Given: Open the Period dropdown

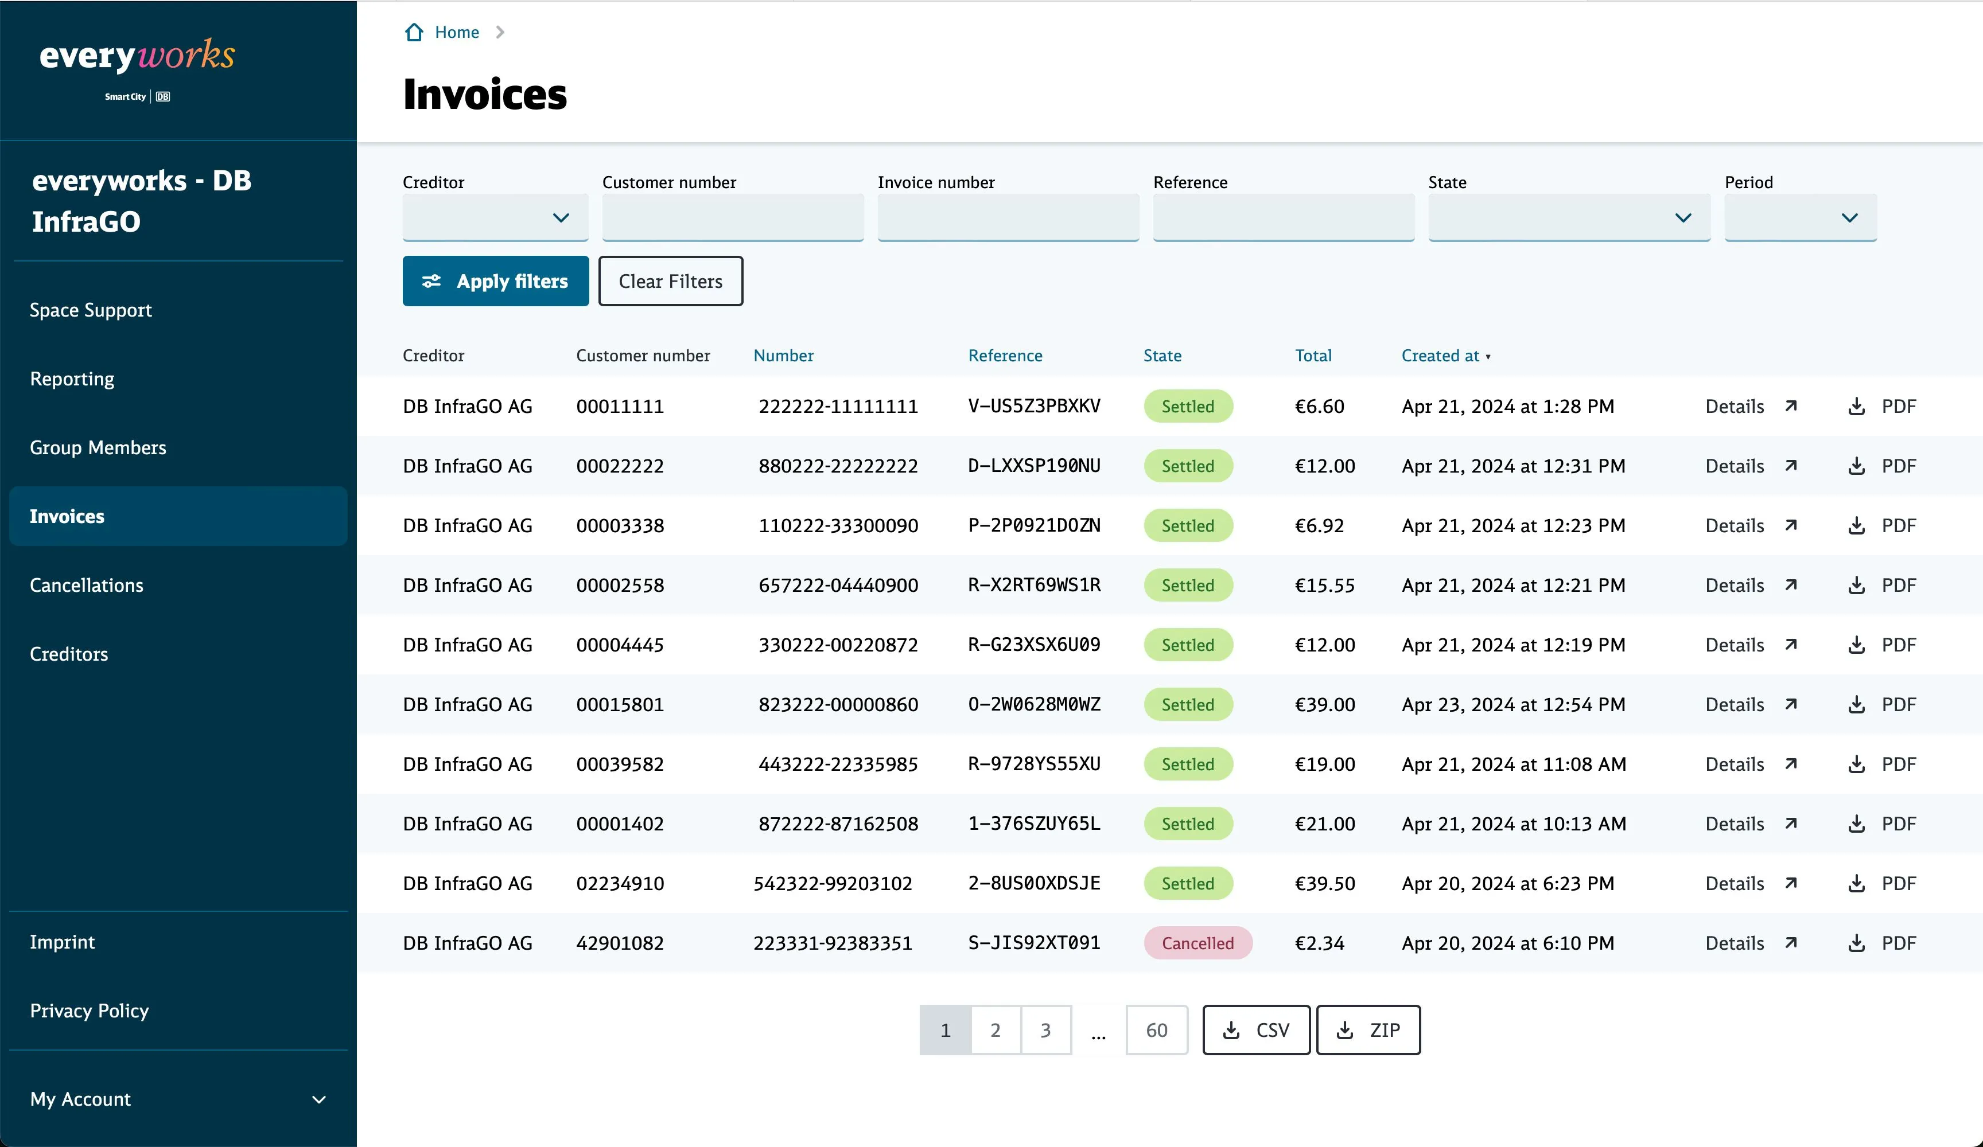Looking at the screenshot, I should pyautogui.click(x=1801, y=217).
